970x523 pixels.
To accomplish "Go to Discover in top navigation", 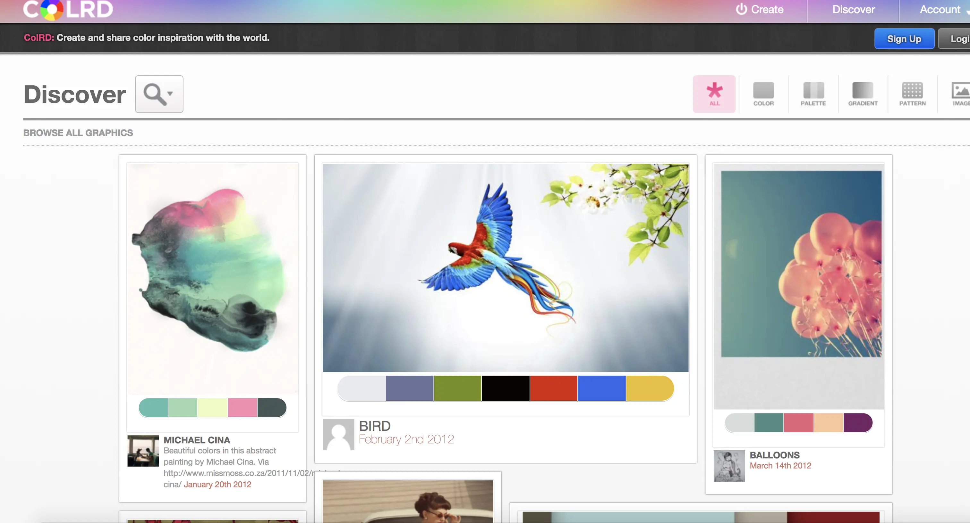I will point(853,10).
